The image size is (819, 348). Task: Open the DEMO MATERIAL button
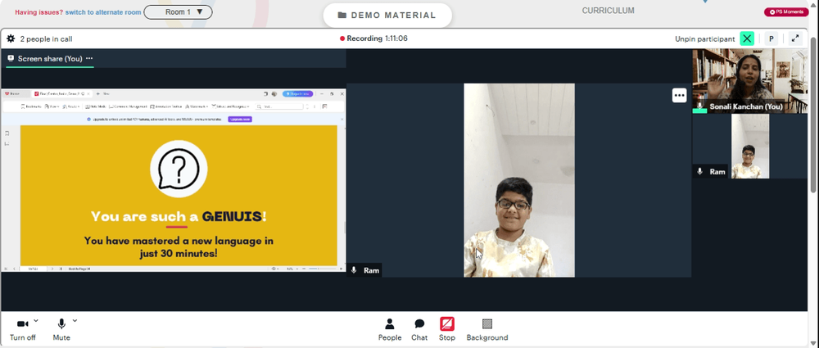click(387, 16)
